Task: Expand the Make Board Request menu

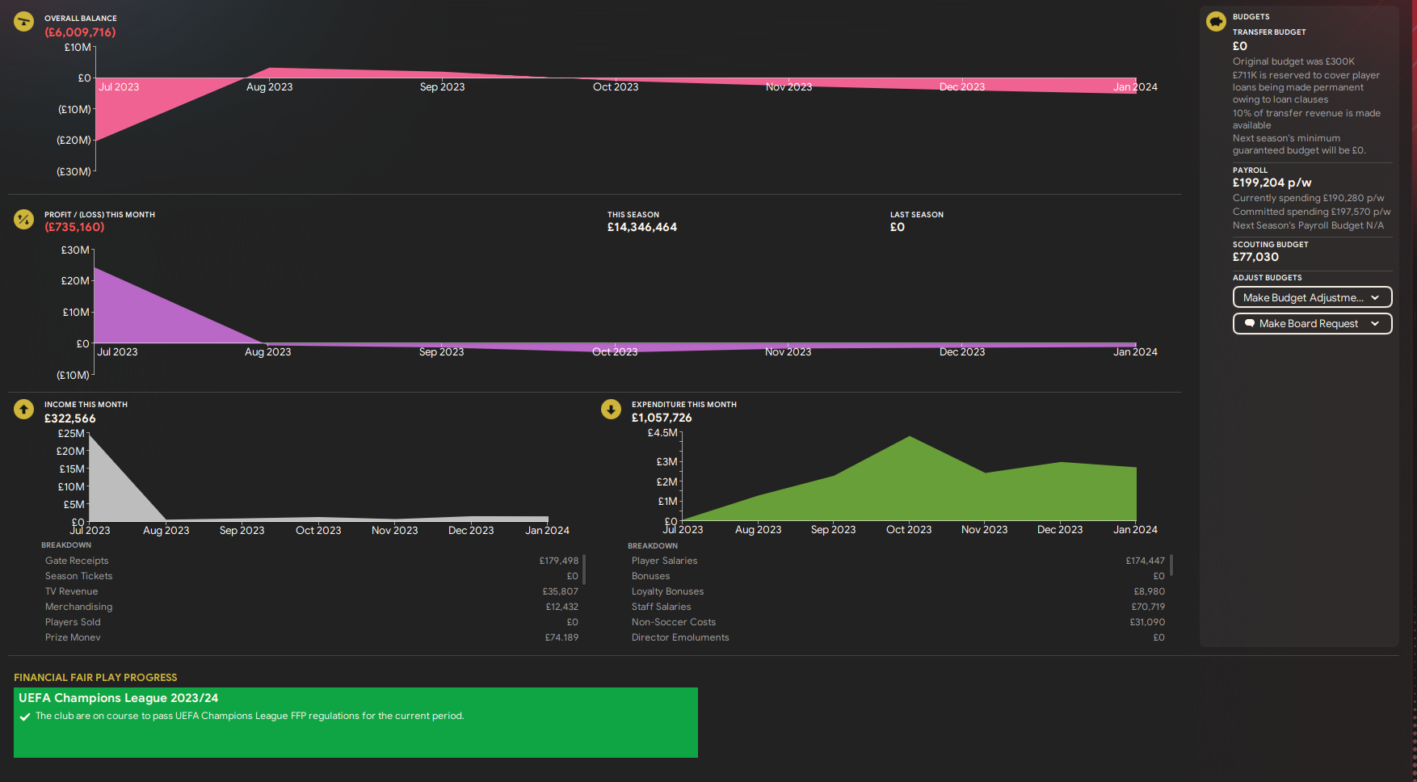Action: 1312,324
